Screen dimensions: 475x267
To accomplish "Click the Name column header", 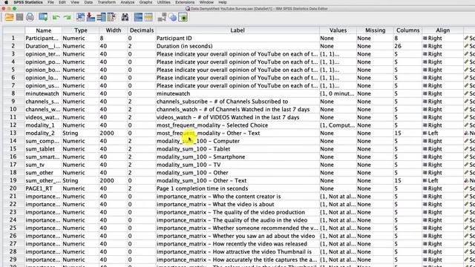I will tap(43, 30).
